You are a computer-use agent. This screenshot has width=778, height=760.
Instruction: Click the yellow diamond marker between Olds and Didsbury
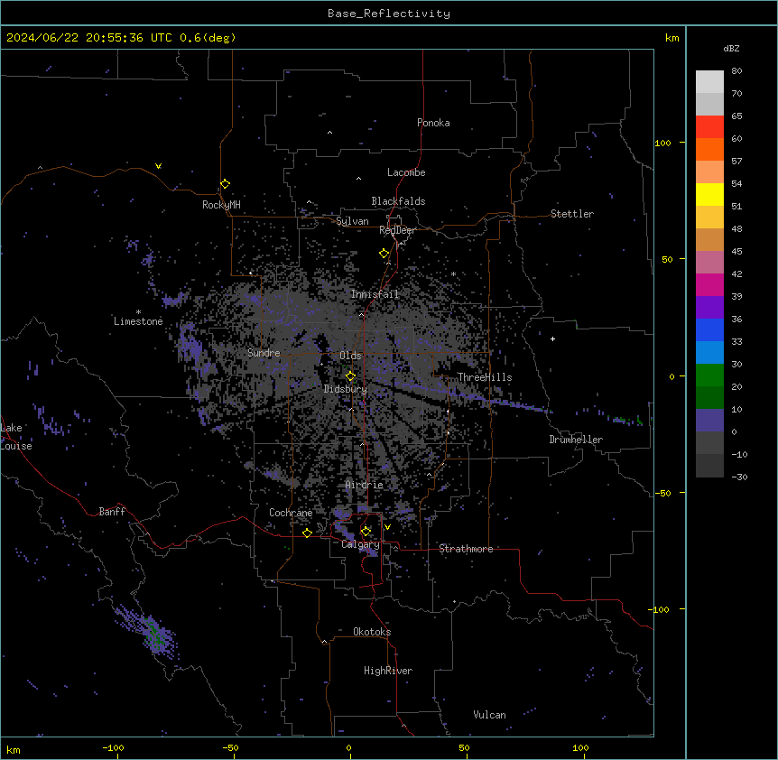tap(350, 376)
